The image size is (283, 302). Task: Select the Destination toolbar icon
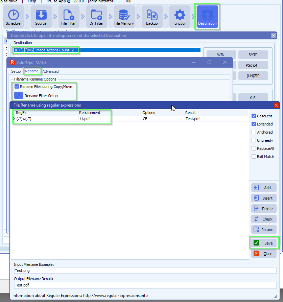[x=207, y=16]
